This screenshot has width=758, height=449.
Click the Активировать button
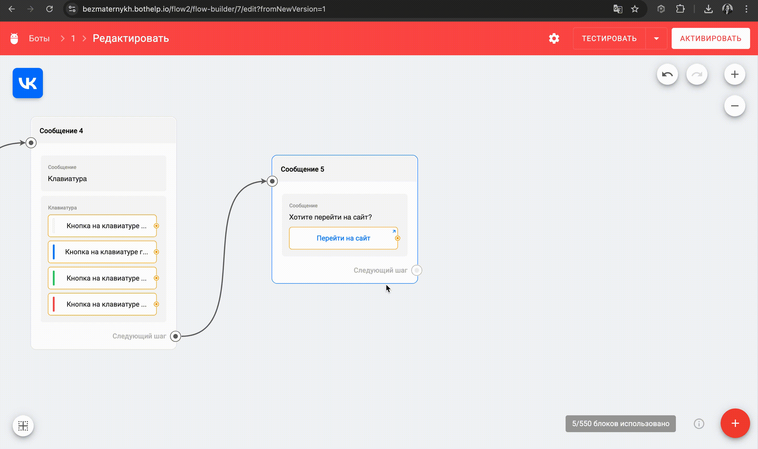point(710,38)
